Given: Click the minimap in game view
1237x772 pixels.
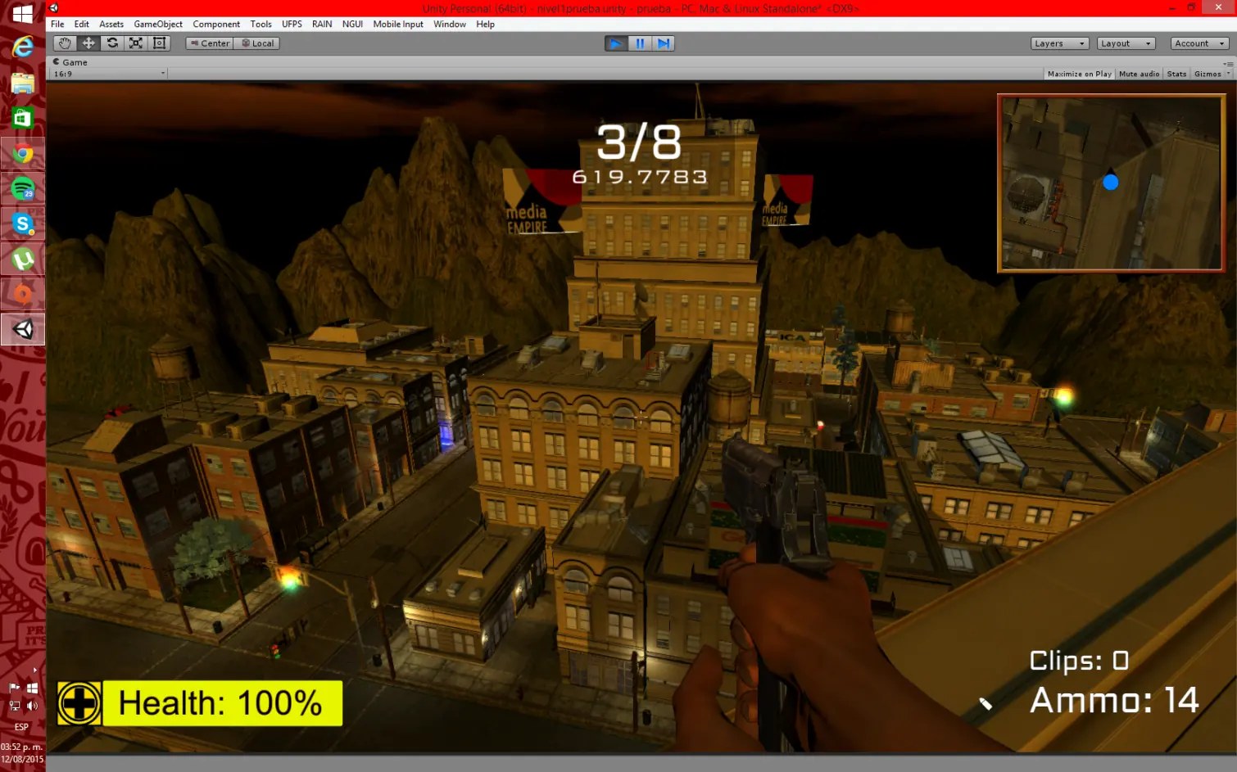Looking at the screenshot, I should [x=1111, y=183].
